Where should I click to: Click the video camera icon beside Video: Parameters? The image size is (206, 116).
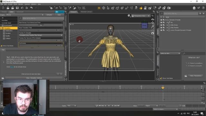pos(186,76)
